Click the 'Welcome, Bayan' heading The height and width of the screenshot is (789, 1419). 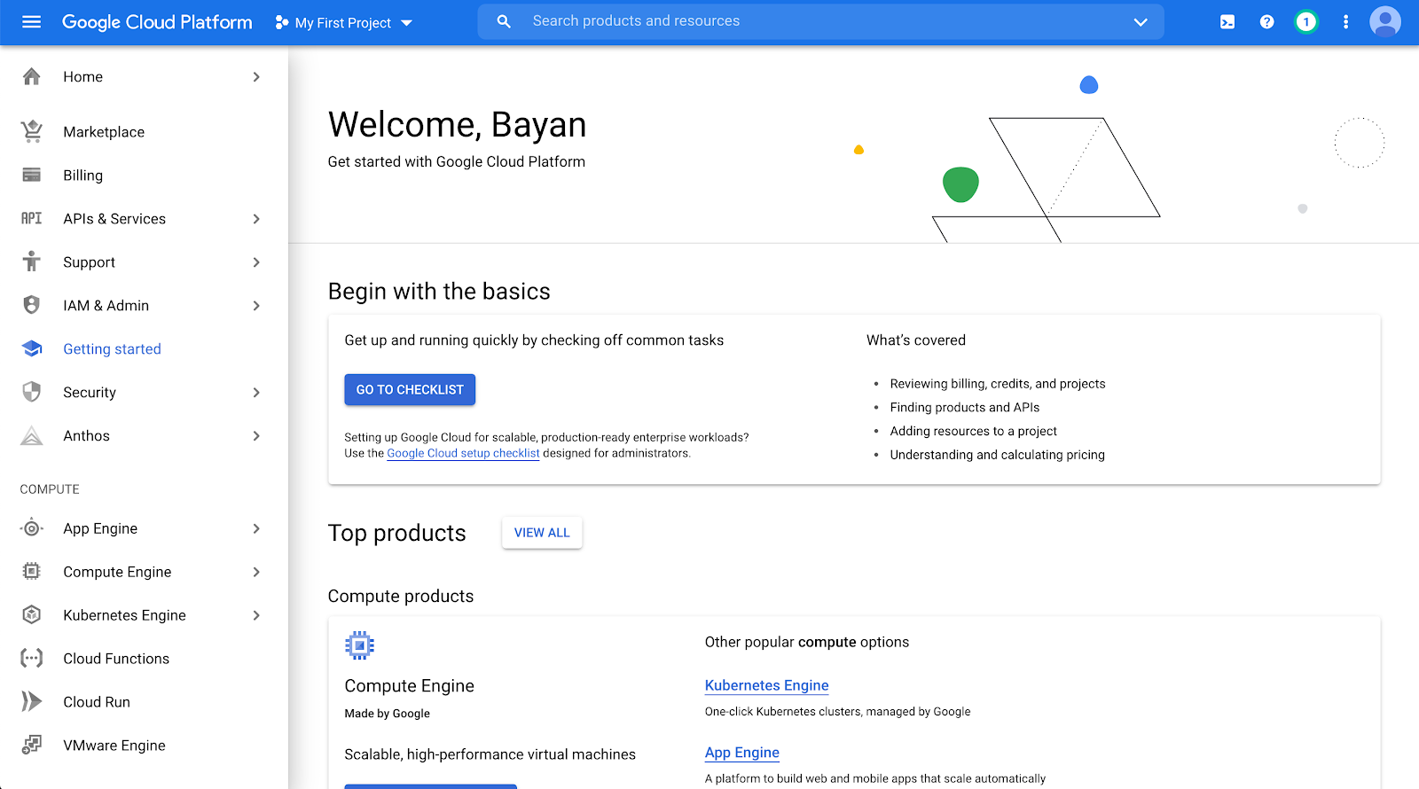coord(457,125)
